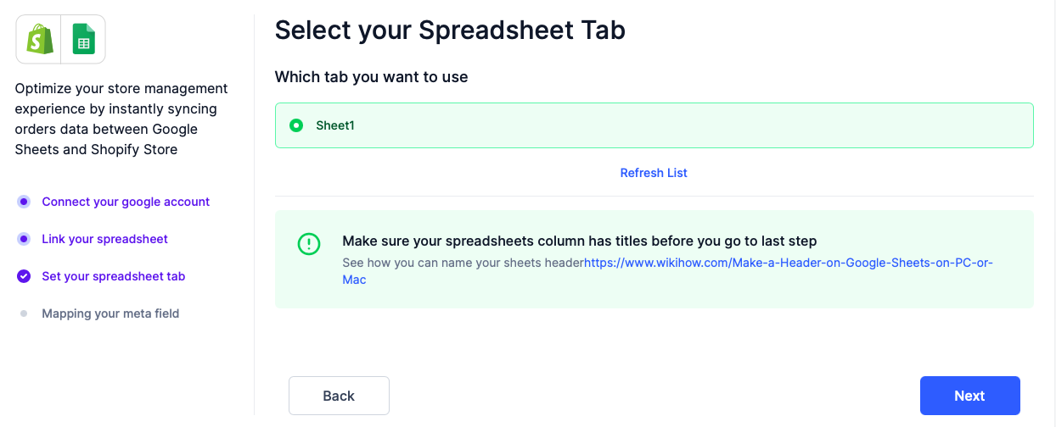Click the Google Sheets logo icon
1056x427 pixels.
(x=83, y=39)
